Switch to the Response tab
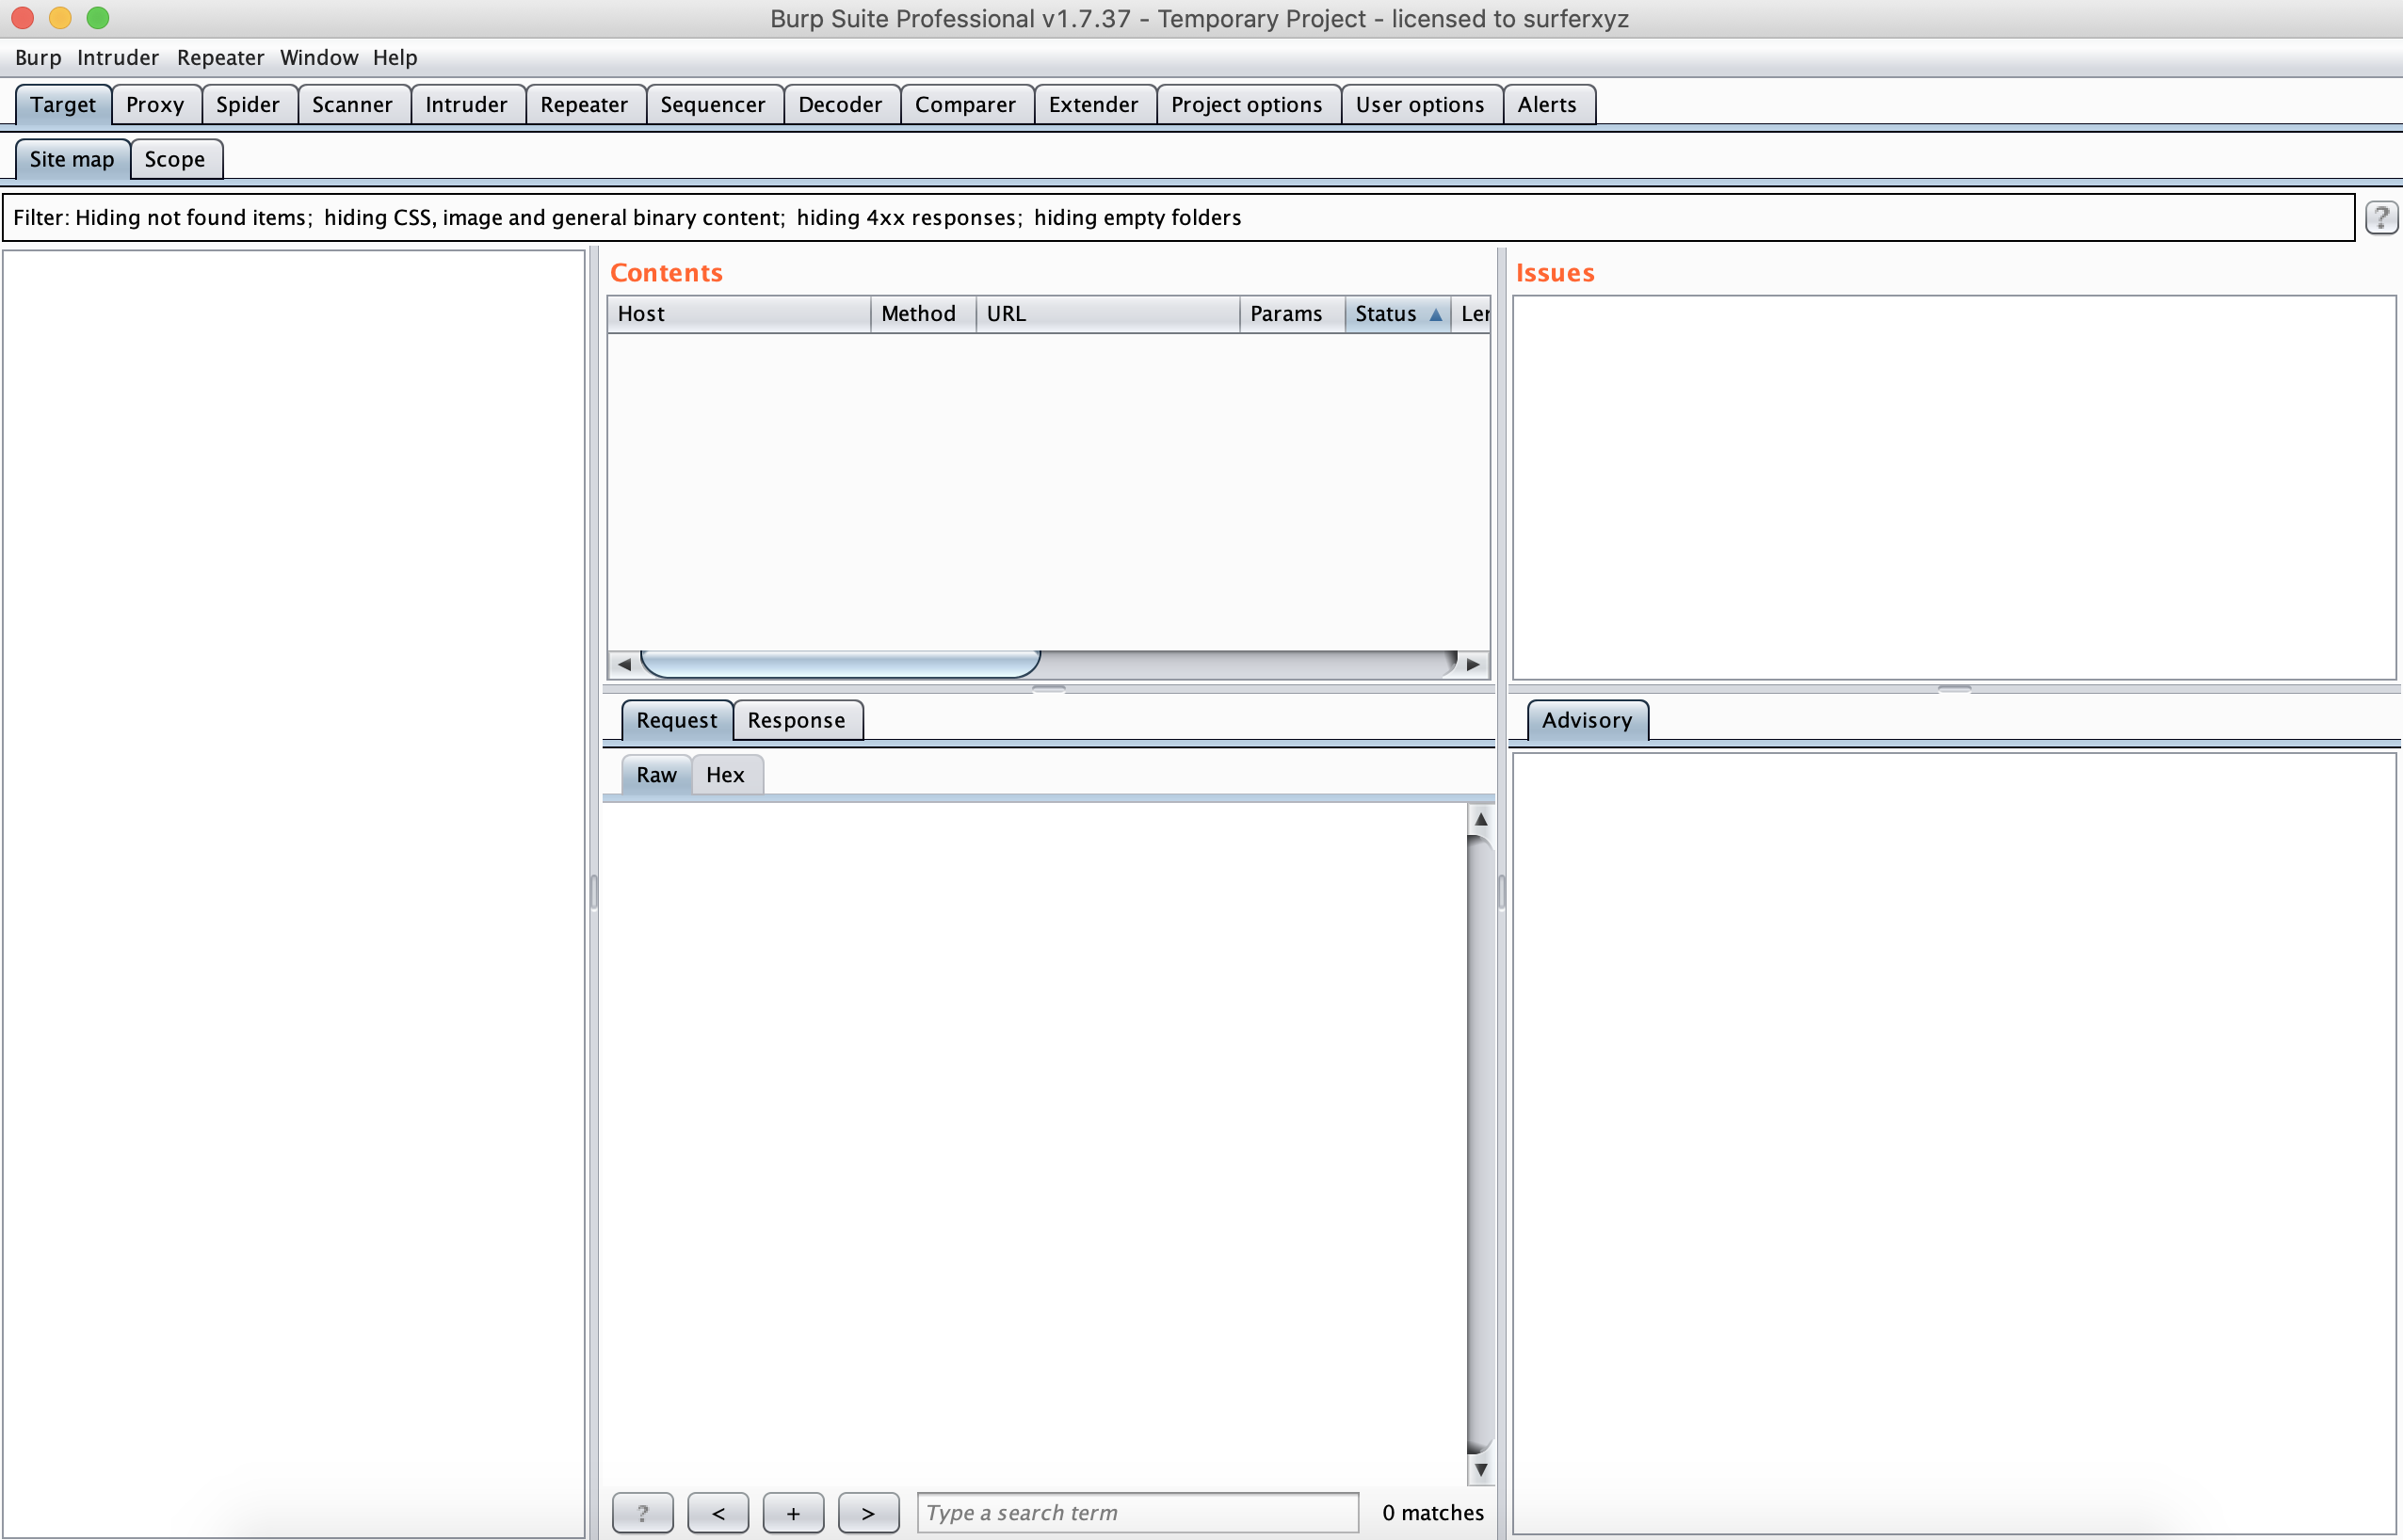2403x1540 pixels. [x=796, y=720]
